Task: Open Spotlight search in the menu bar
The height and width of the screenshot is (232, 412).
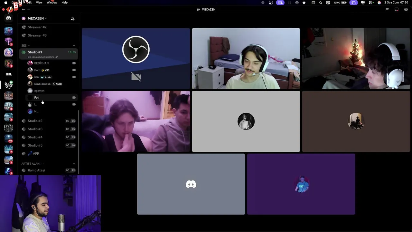Action: tap(321, 3)
